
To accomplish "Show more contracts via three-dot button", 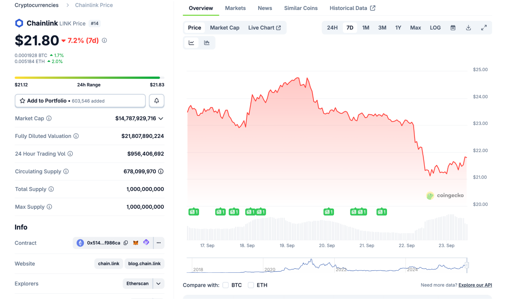I will pyautogui.click(x=159, y=243).
